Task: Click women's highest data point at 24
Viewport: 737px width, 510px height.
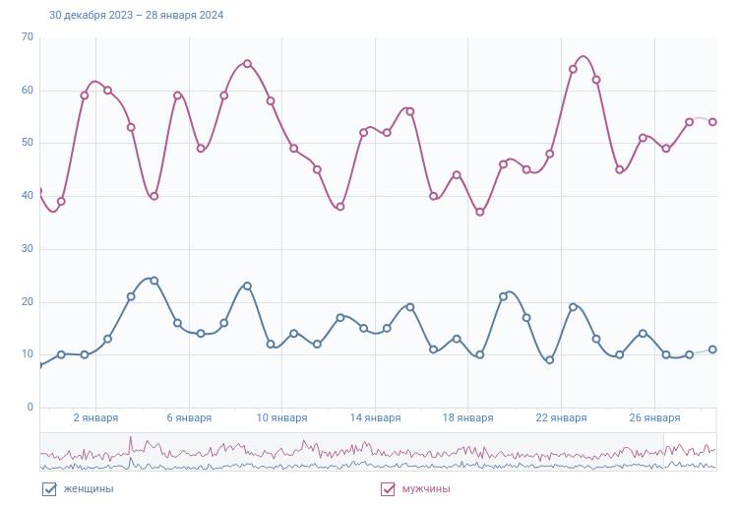Action: point(154,281)
